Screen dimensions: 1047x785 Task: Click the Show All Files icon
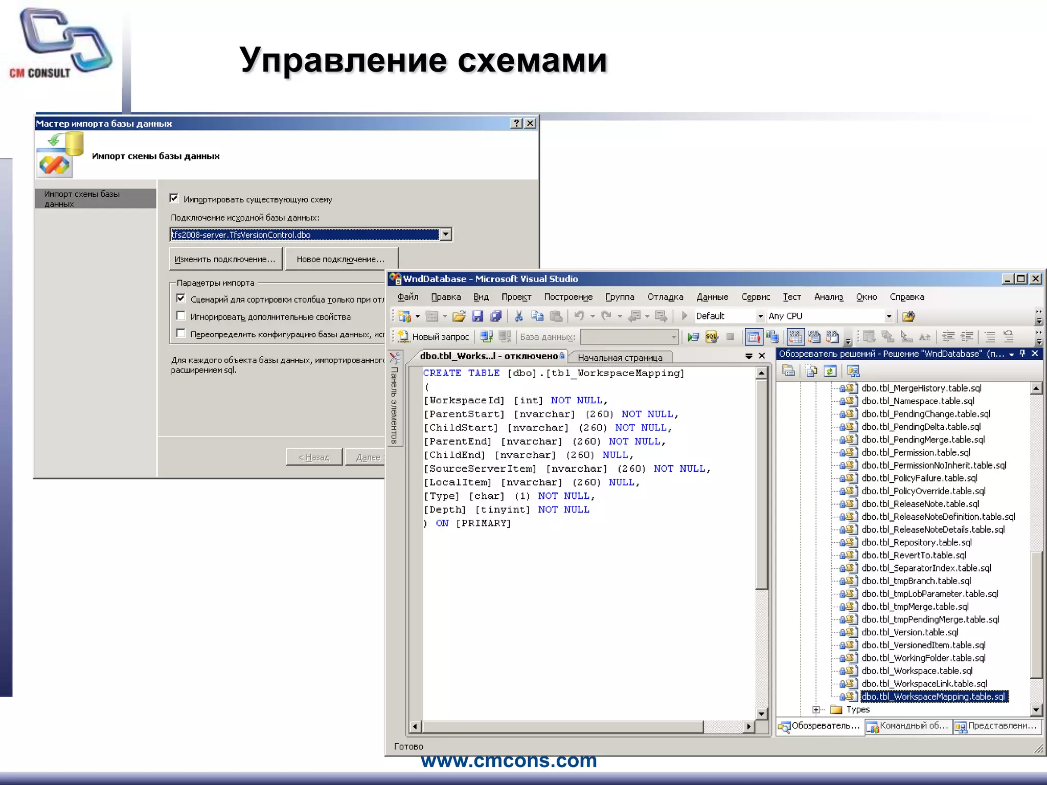(811, 371)
